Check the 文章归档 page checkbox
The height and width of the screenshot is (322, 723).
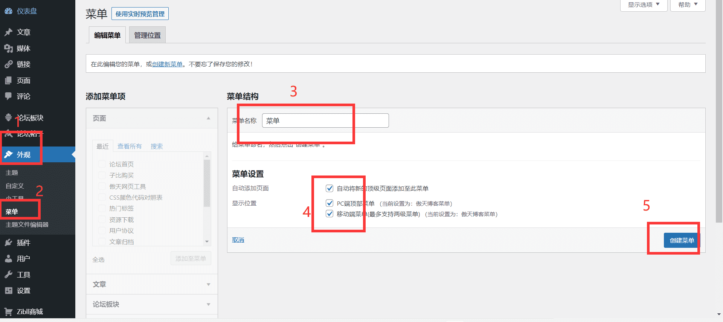point(102,241)
